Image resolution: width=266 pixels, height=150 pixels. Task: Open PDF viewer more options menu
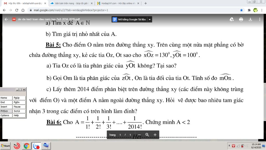click(260, 19)
